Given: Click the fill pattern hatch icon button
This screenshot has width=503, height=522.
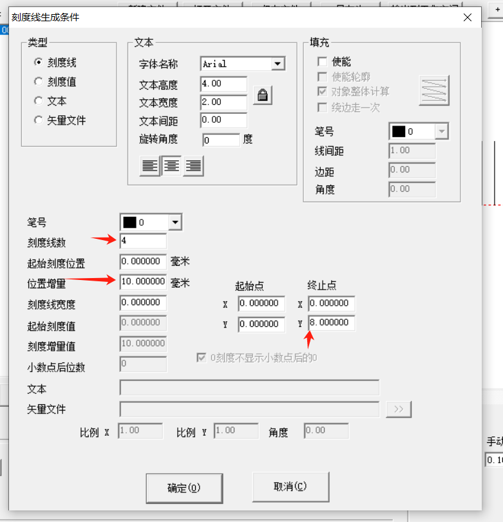Looking at the screenshot, I should pos(434,91).
